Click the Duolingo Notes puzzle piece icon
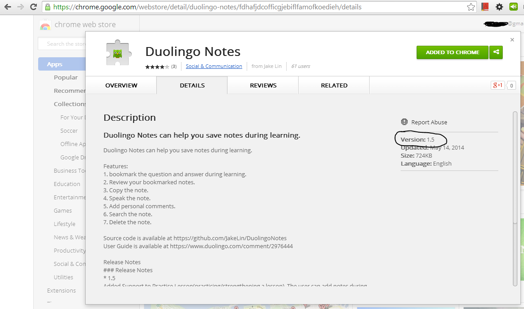This screenshot has height=309, width=524. tap(118, 53)
